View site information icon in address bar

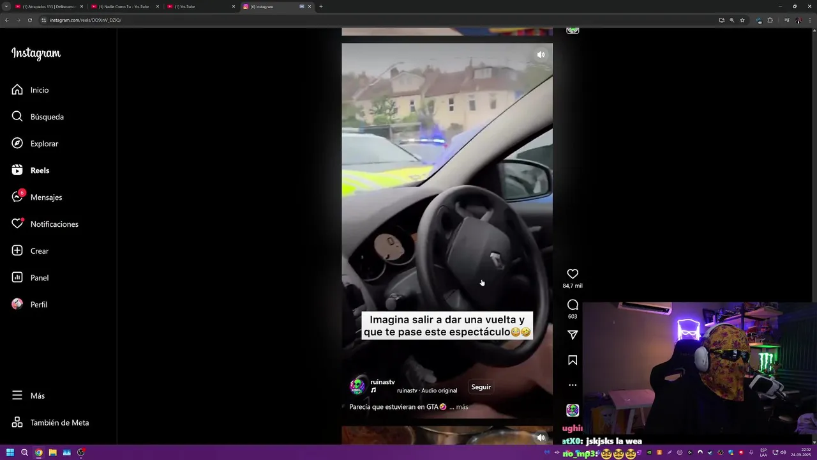(44, 20)
